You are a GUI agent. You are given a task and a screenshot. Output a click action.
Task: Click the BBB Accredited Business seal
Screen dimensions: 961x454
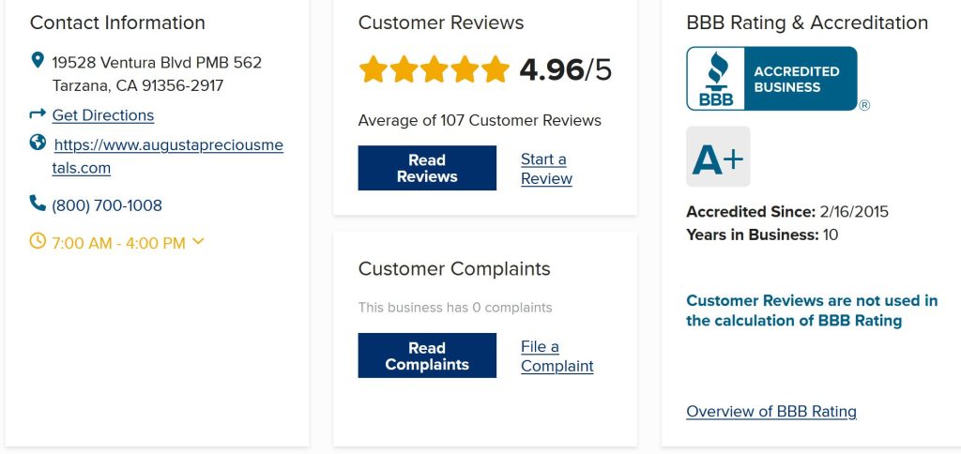click(x=771, y=79)
